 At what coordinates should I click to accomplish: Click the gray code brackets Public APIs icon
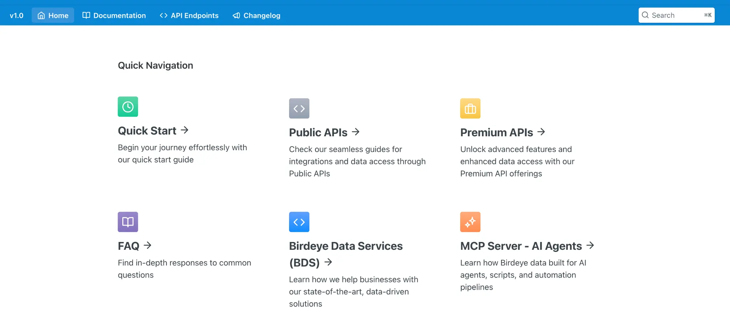[x=299, y=109]
